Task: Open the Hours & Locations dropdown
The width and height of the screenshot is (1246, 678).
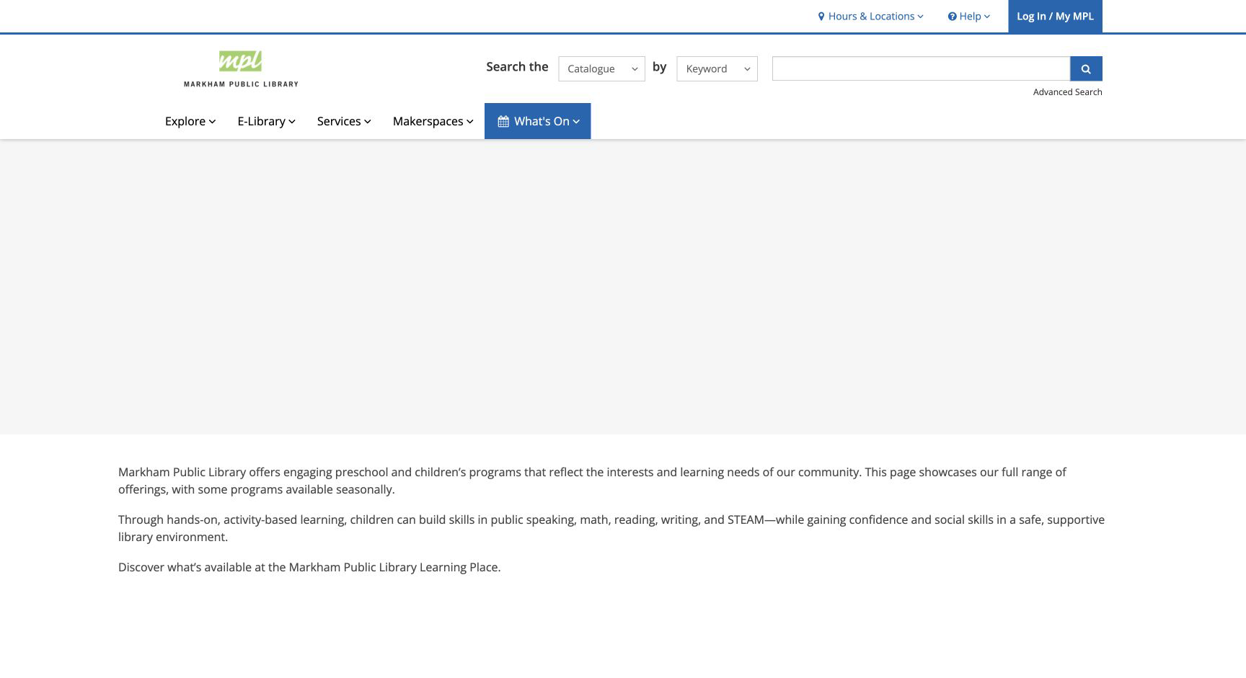Action: tap(870, 17)
